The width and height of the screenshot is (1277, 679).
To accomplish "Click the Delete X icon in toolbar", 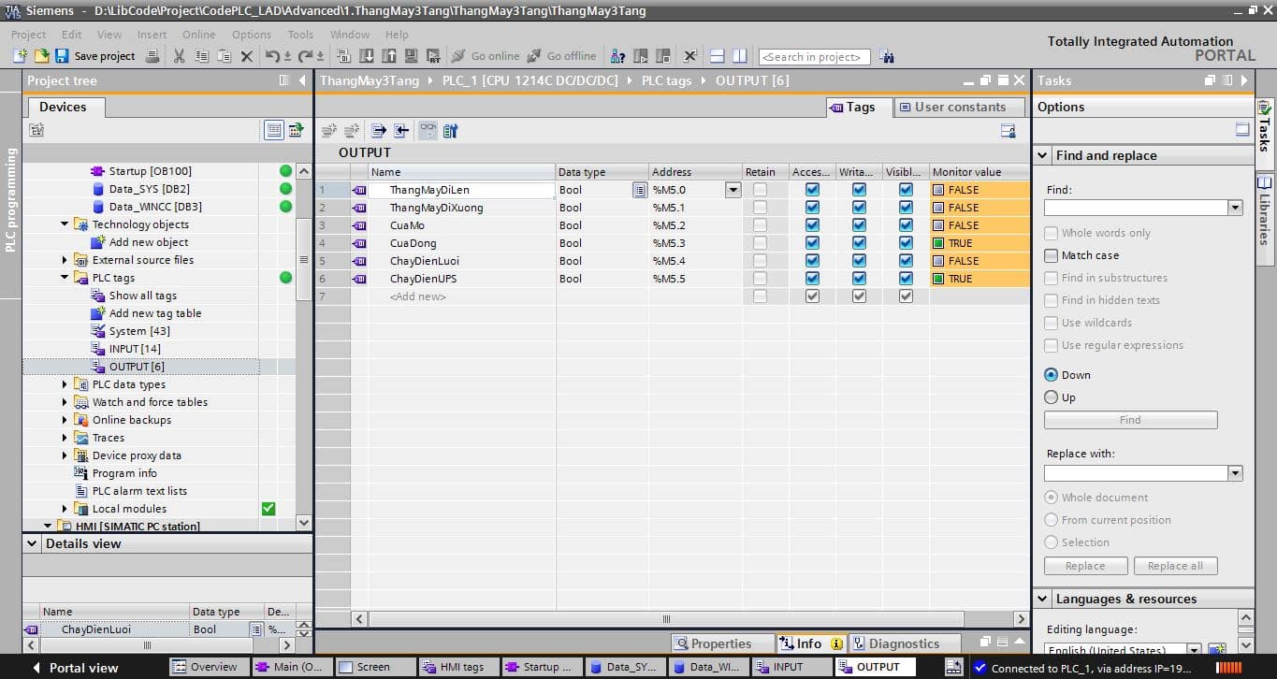I will point(247,56).
